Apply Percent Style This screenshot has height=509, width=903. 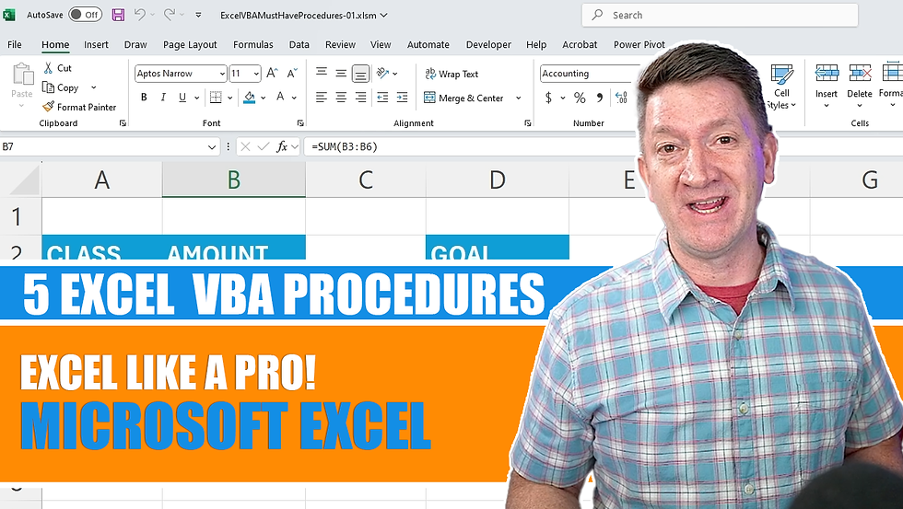pos(580,98)
